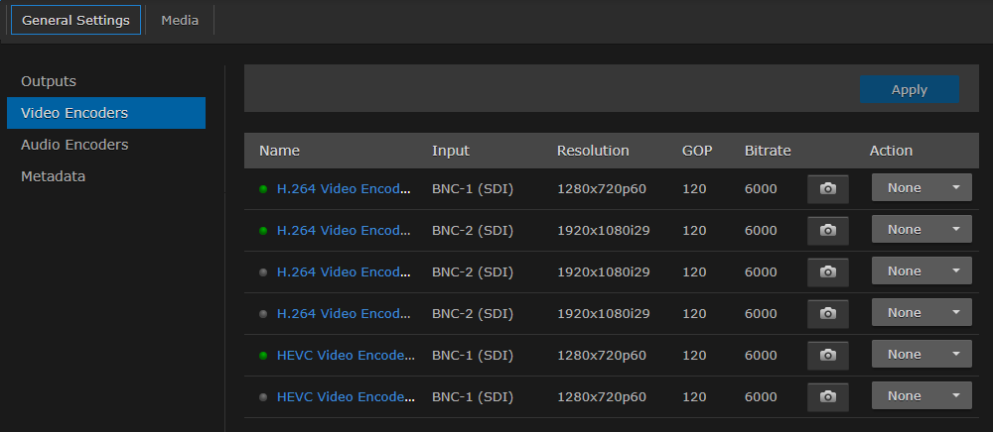
Task: Click camera icon in fourth encoder row
Action: point(827,313)
